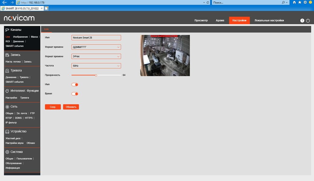Click the Каналы camera icon
Screen dimensions: 314x181
pyautogui.click(x=7, y=30)
